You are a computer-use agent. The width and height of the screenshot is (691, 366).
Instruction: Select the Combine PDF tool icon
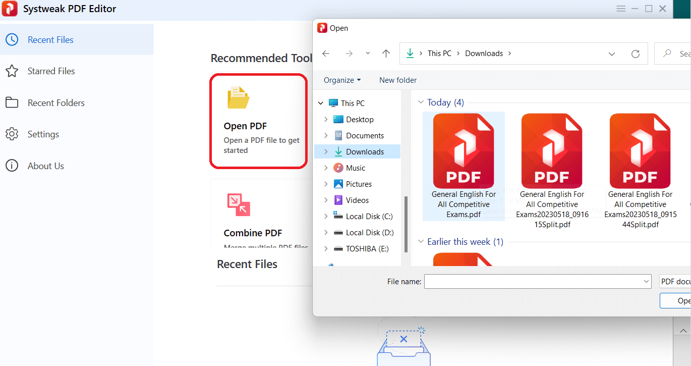[238, 204]
